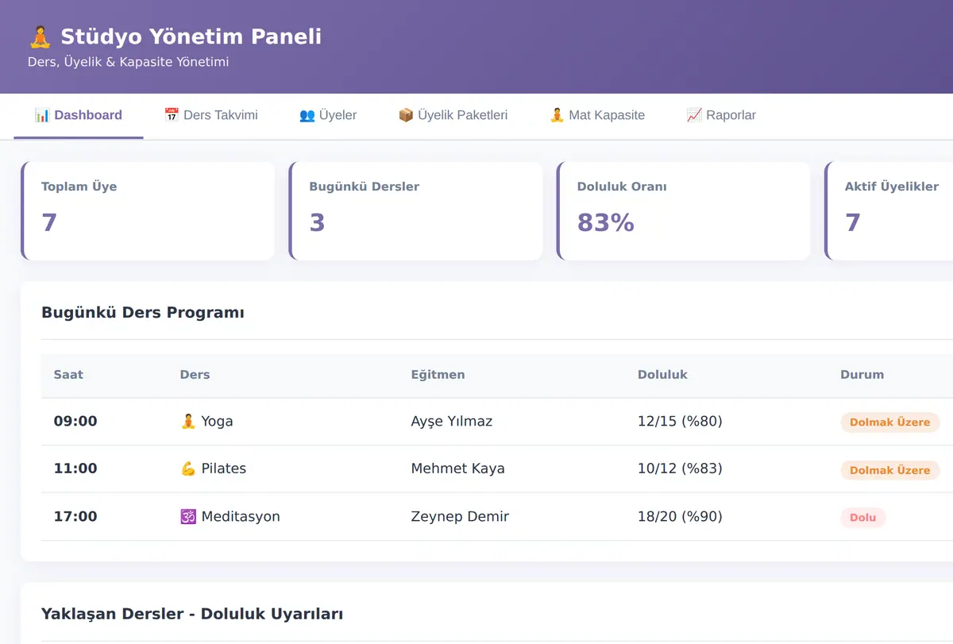
Task: Select the Mat Kapasite tab
Action: 597,115
